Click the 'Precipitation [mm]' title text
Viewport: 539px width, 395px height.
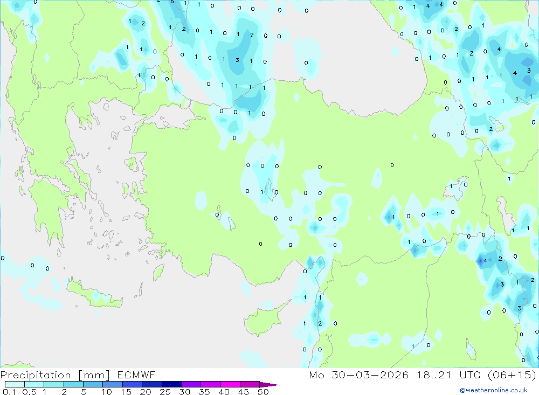coord(55,375)
